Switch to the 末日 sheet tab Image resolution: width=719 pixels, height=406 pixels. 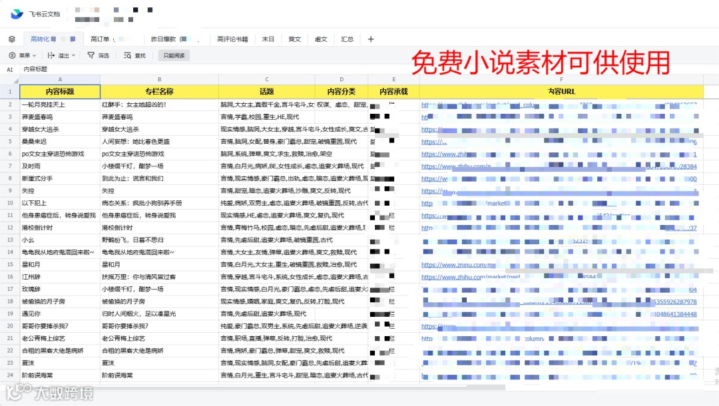point(268,39)
